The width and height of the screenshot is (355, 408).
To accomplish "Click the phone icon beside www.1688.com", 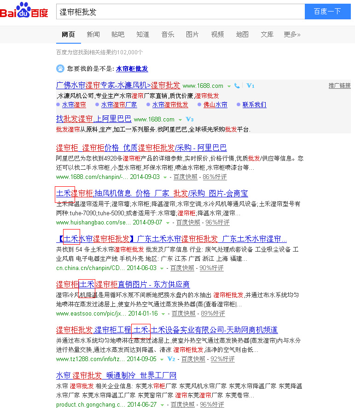I will coord(237,86).
